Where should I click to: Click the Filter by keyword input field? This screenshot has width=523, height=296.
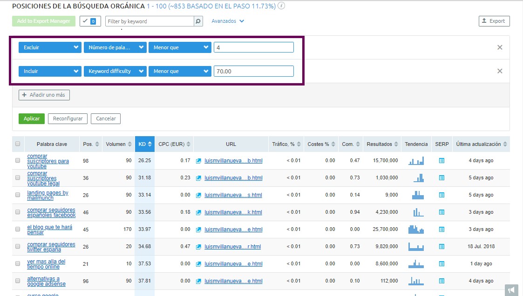(x=149, y=21)
